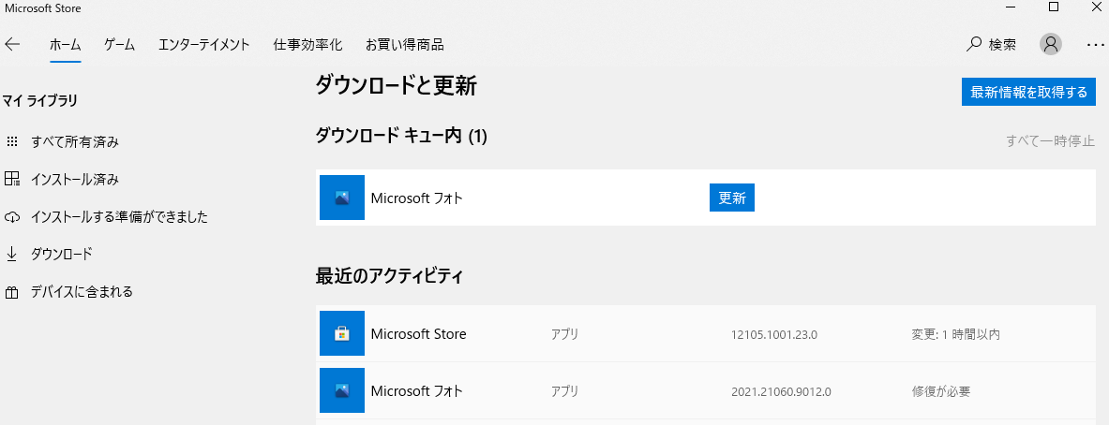Click the 検索 label

(1002, 45)
